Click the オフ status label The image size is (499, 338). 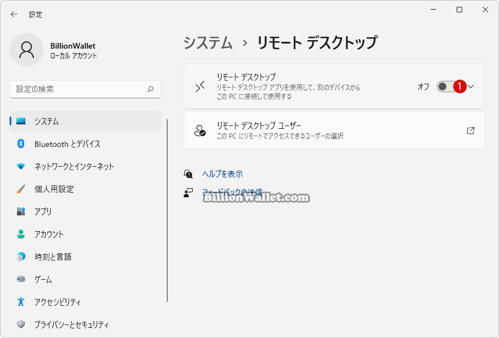(423, 86)
